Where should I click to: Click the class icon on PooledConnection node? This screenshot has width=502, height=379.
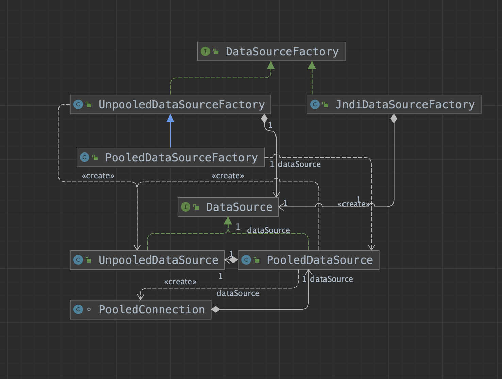point(78,310)
